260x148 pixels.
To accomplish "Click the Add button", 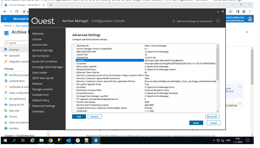I will (x=79, y=117).
